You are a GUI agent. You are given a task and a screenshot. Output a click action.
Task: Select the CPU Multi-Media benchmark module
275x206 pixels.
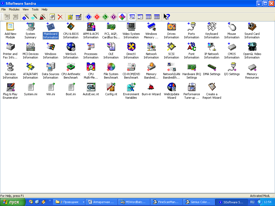(x=91, y=71)
